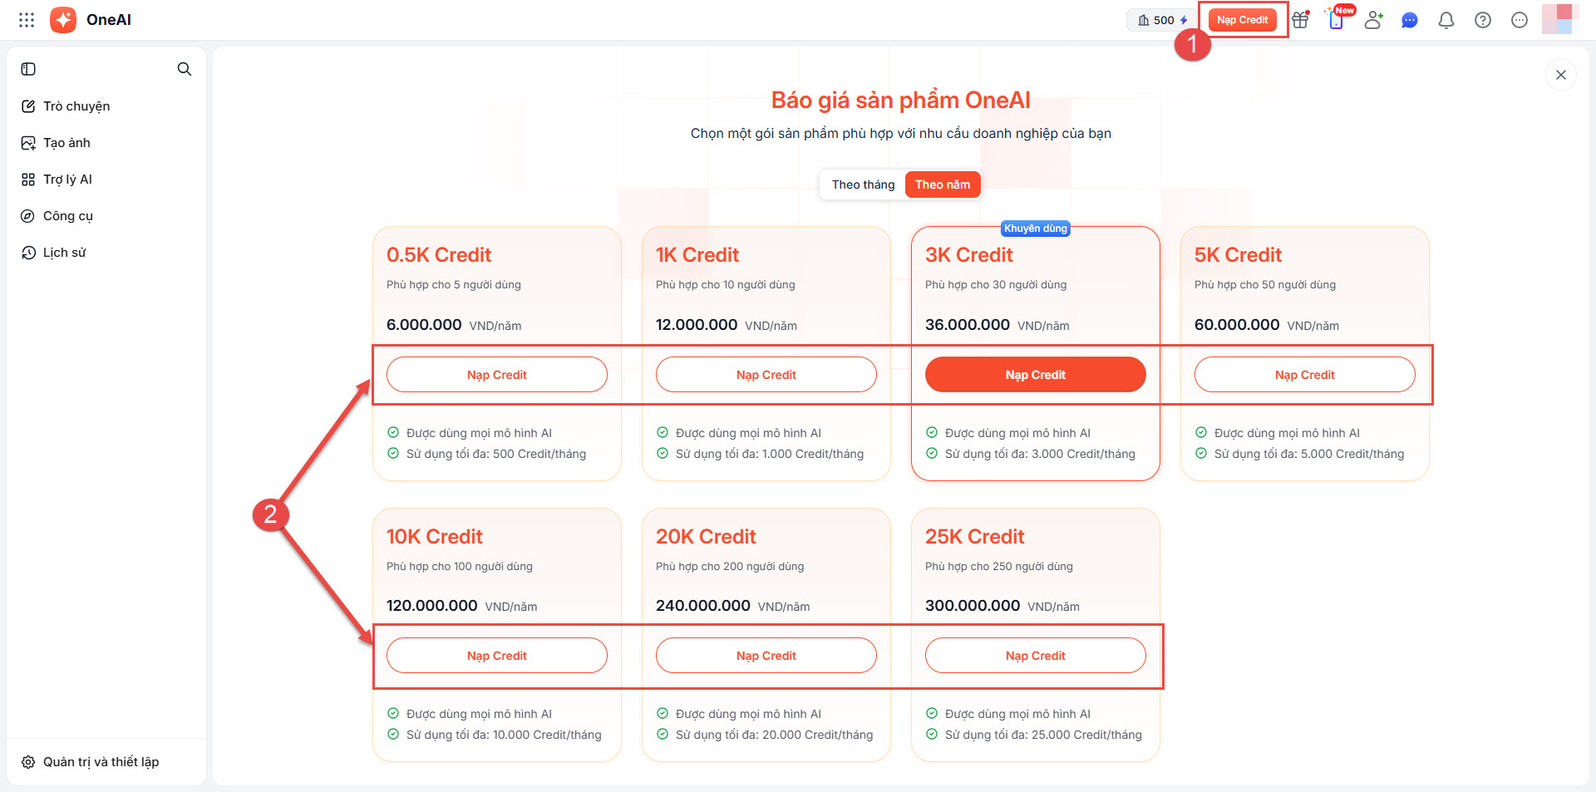Click the invite user icon

pos(1373,20)
